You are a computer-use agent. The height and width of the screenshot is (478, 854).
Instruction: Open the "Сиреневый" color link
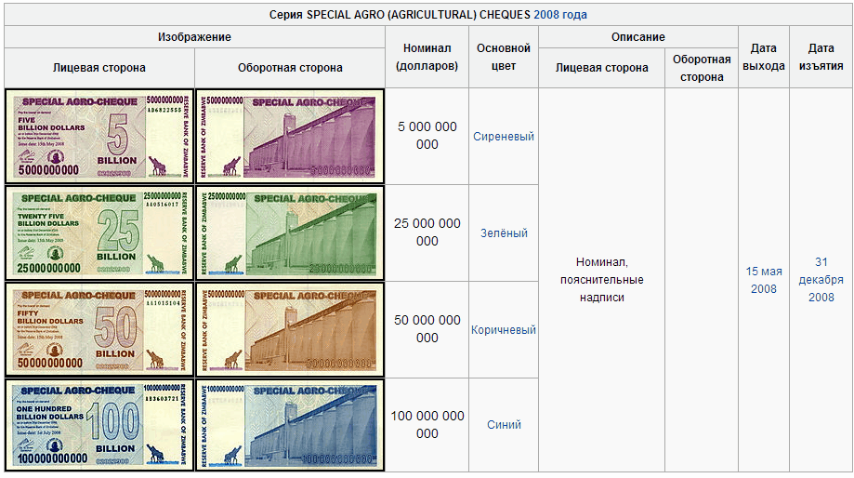tap(503, 137)
